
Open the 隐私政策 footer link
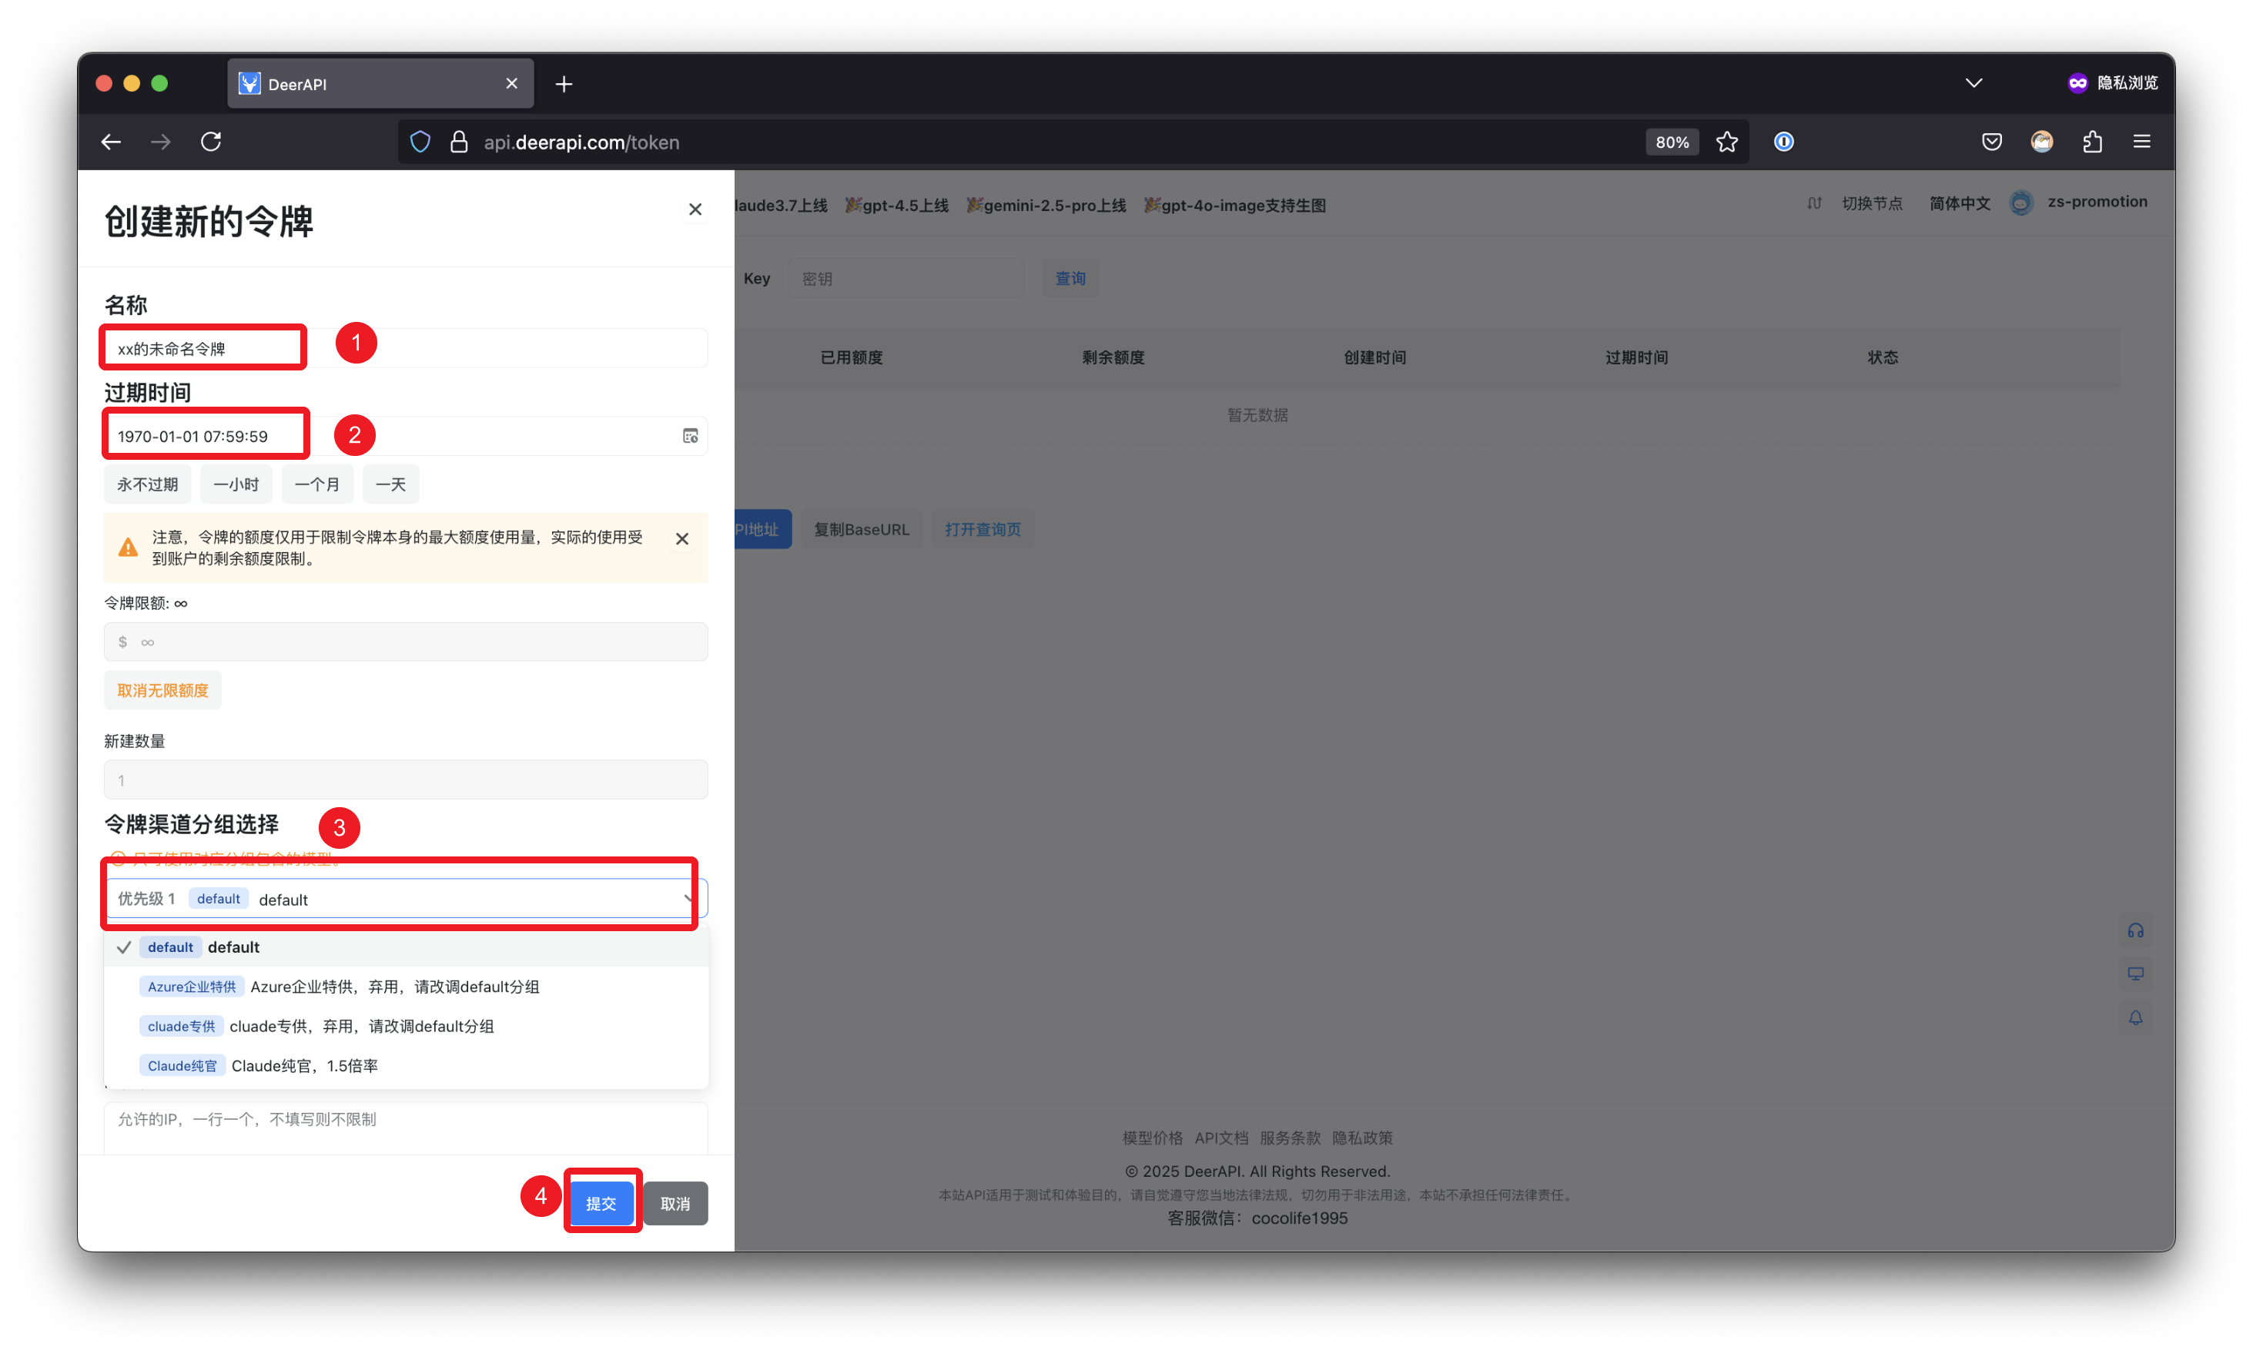1362,1138
